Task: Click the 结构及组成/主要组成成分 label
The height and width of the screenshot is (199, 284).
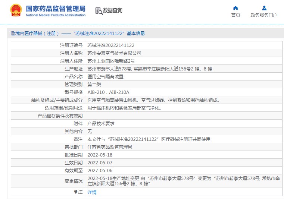Action: [x=57, y=100]
